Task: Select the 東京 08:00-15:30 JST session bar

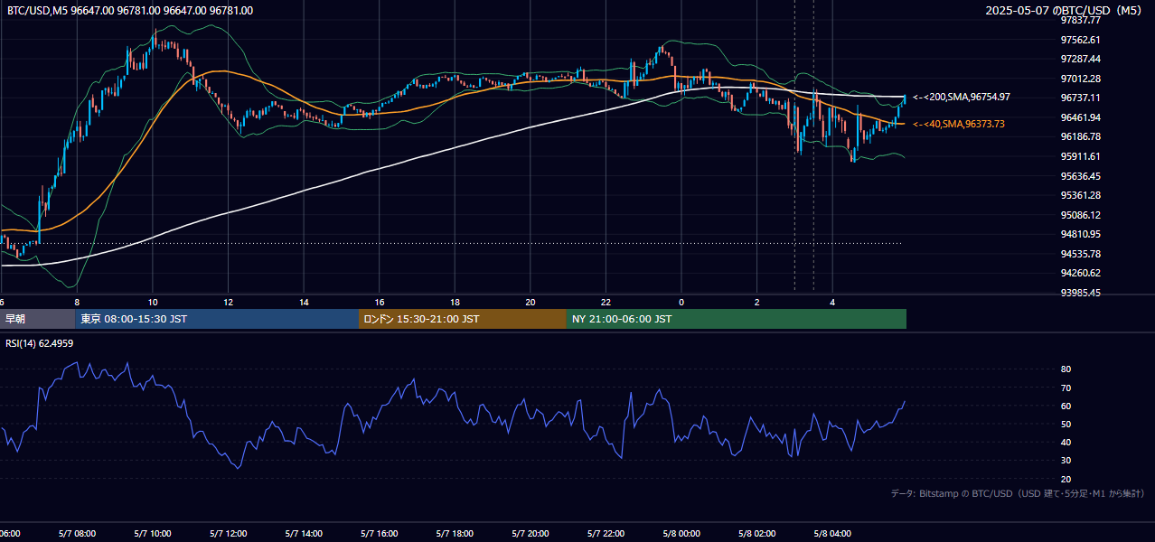Action: [x=217, y=319]
